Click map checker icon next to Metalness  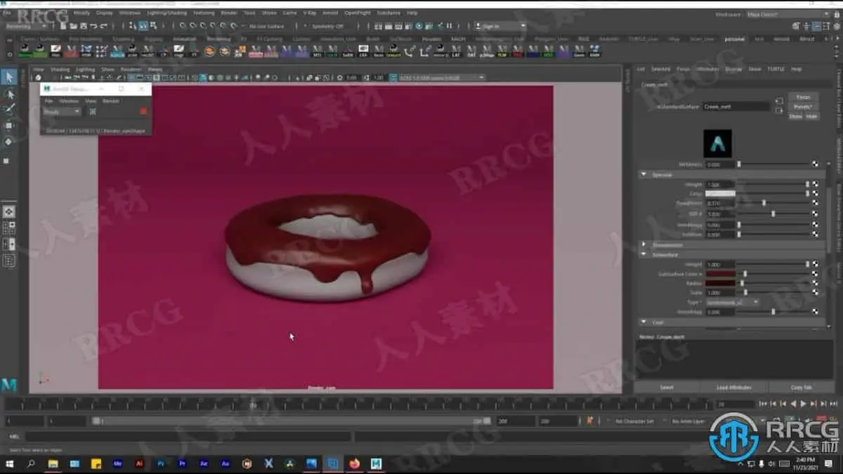[x=815, y=164]
